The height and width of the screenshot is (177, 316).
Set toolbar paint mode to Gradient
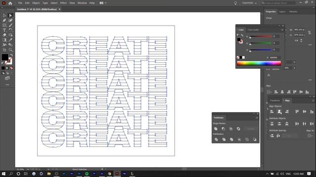pos(7,68)
